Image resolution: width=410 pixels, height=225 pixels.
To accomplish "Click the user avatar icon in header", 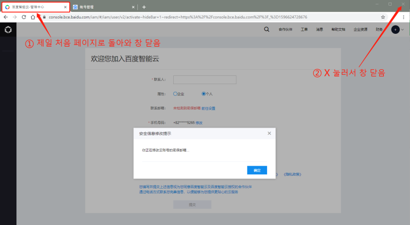I will pyautogui.click(x=395, y=30).
